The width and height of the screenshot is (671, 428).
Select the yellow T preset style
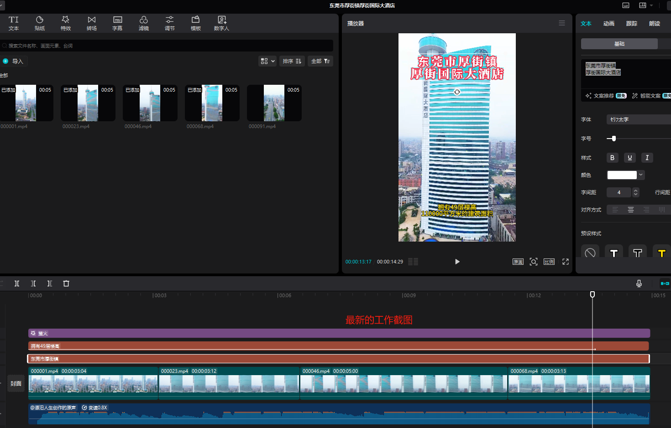[661, 253]
